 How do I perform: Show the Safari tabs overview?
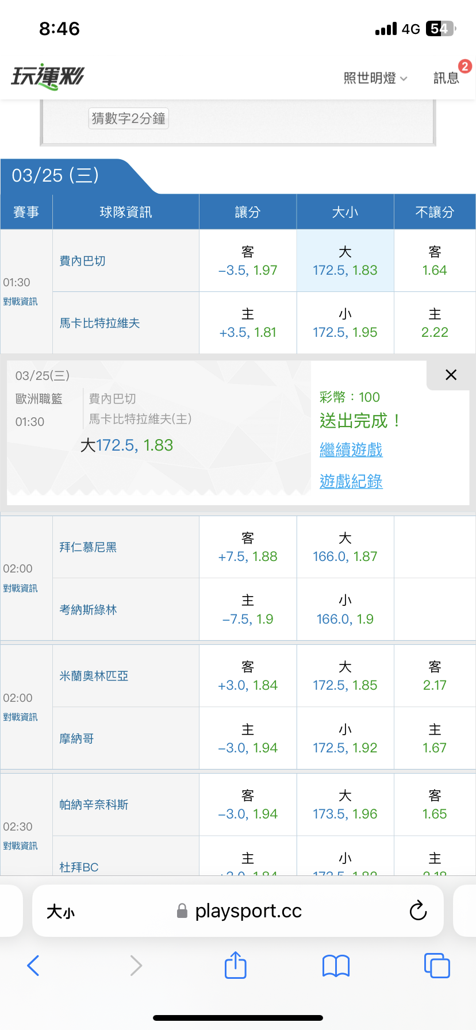tap(437, 966)
